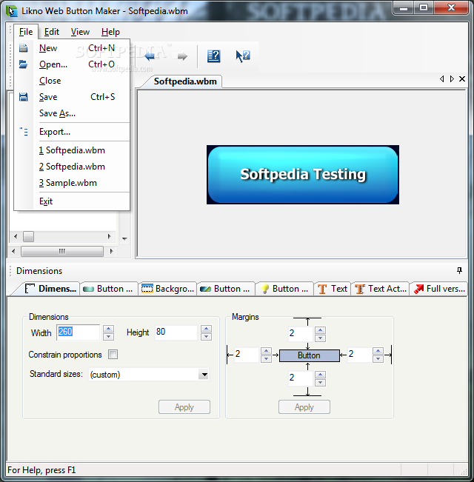Click the right margin value field
The image size is (474, 482).
(x=359, y=355)
